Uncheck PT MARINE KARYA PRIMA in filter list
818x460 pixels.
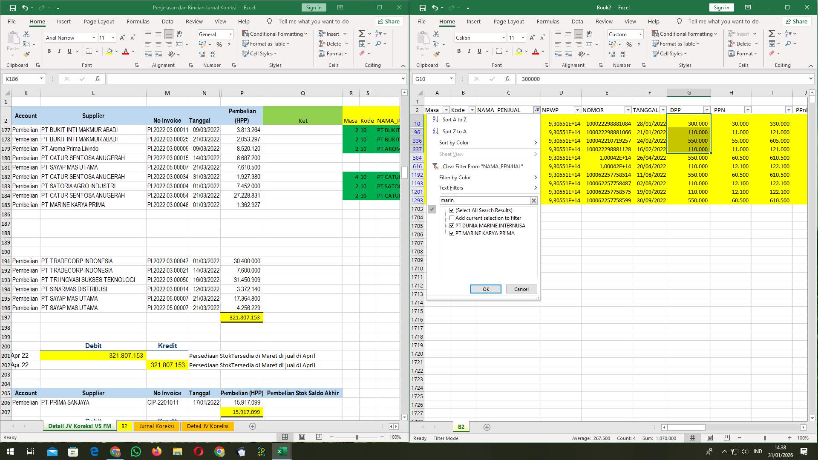click(x=452, y=233)
